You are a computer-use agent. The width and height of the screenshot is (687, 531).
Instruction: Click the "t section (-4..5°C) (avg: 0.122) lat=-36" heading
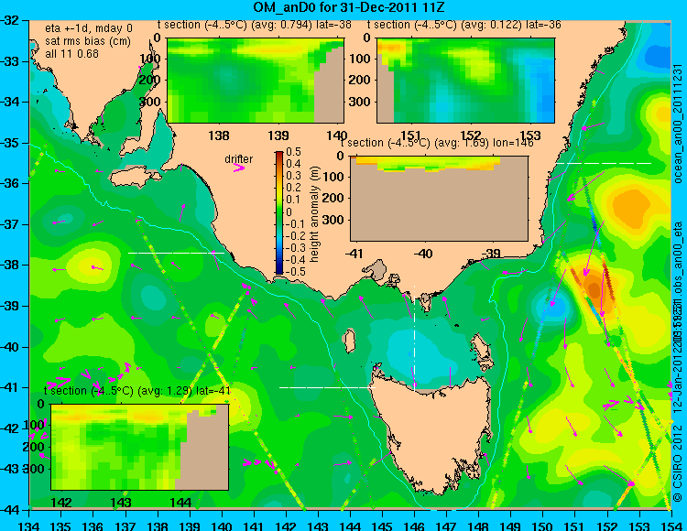(x=464, y=25)
